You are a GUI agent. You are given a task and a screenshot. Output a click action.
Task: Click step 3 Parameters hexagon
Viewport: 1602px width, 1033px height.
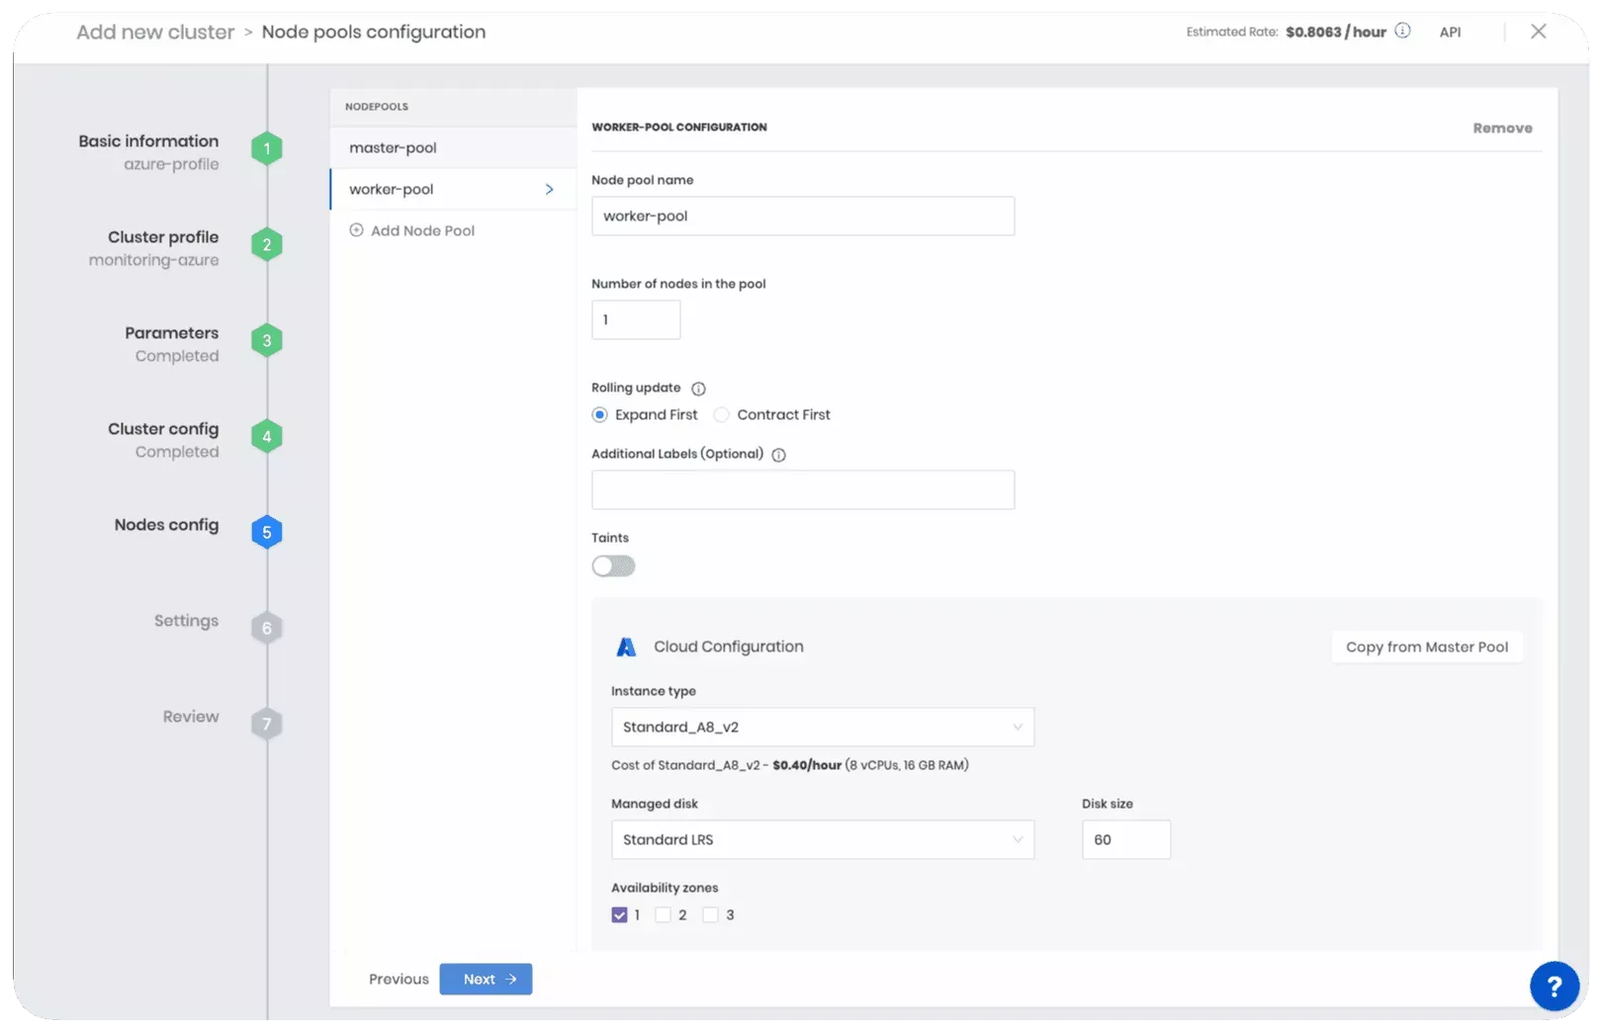point(266,341)
